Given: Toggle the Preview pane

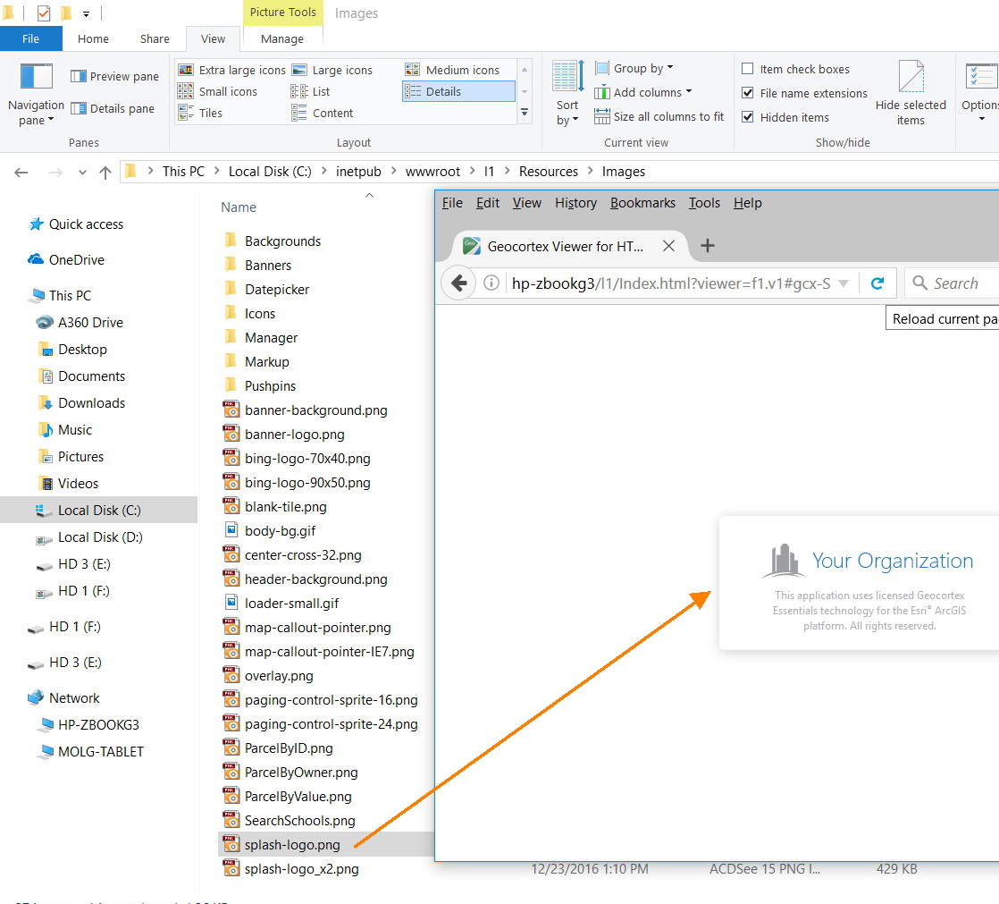Looking at the screenshot, I should (114, 77).
